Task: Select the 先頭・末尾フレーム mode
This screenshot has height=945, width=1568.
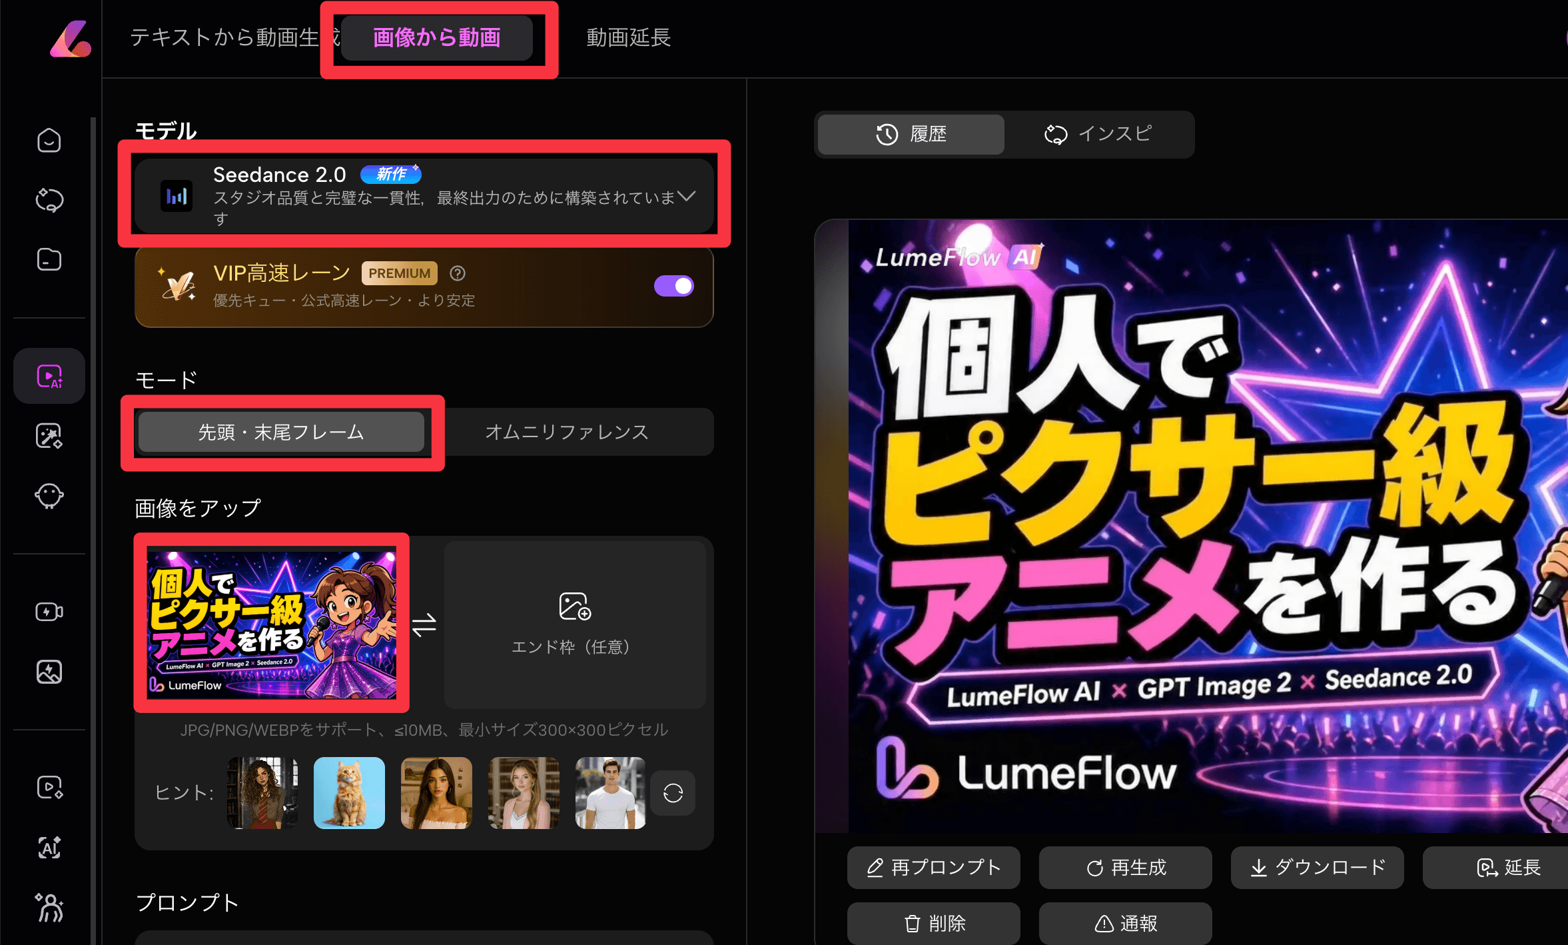Action: pos(281,433)
